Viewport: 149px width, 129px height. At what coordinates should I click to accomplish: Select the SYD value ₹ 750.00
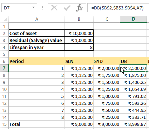[x=107, y=103]
